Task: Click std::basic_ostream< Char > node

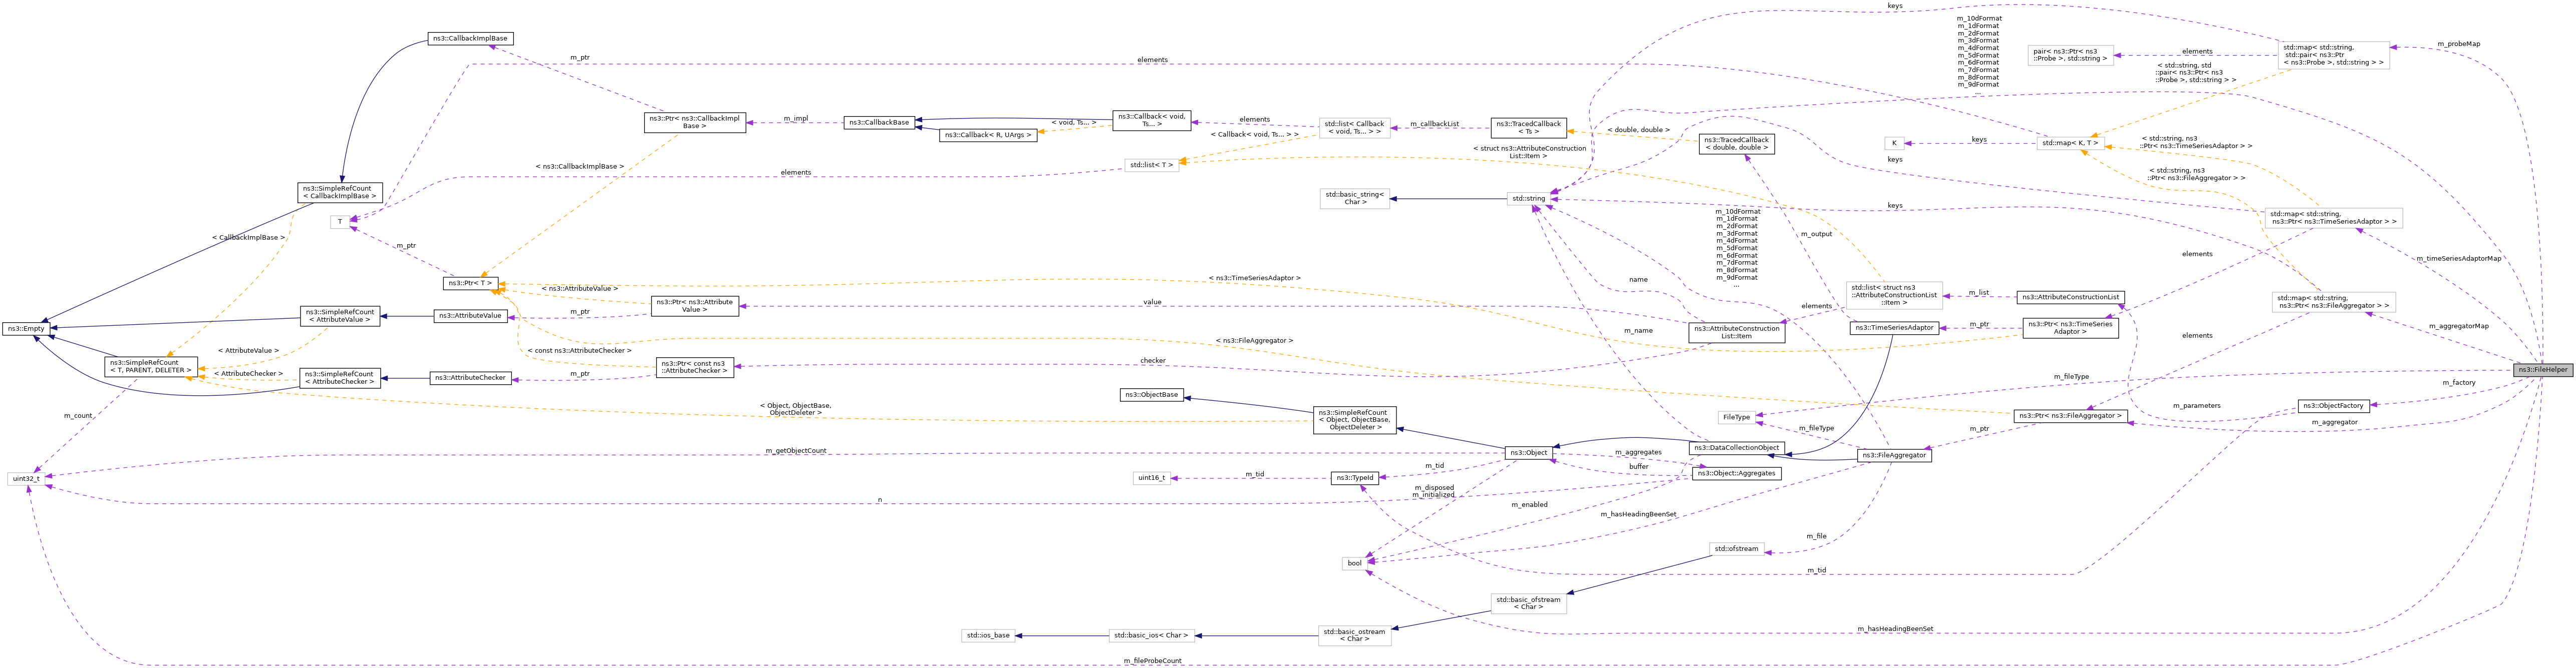Action: [x=1355, y=635]
